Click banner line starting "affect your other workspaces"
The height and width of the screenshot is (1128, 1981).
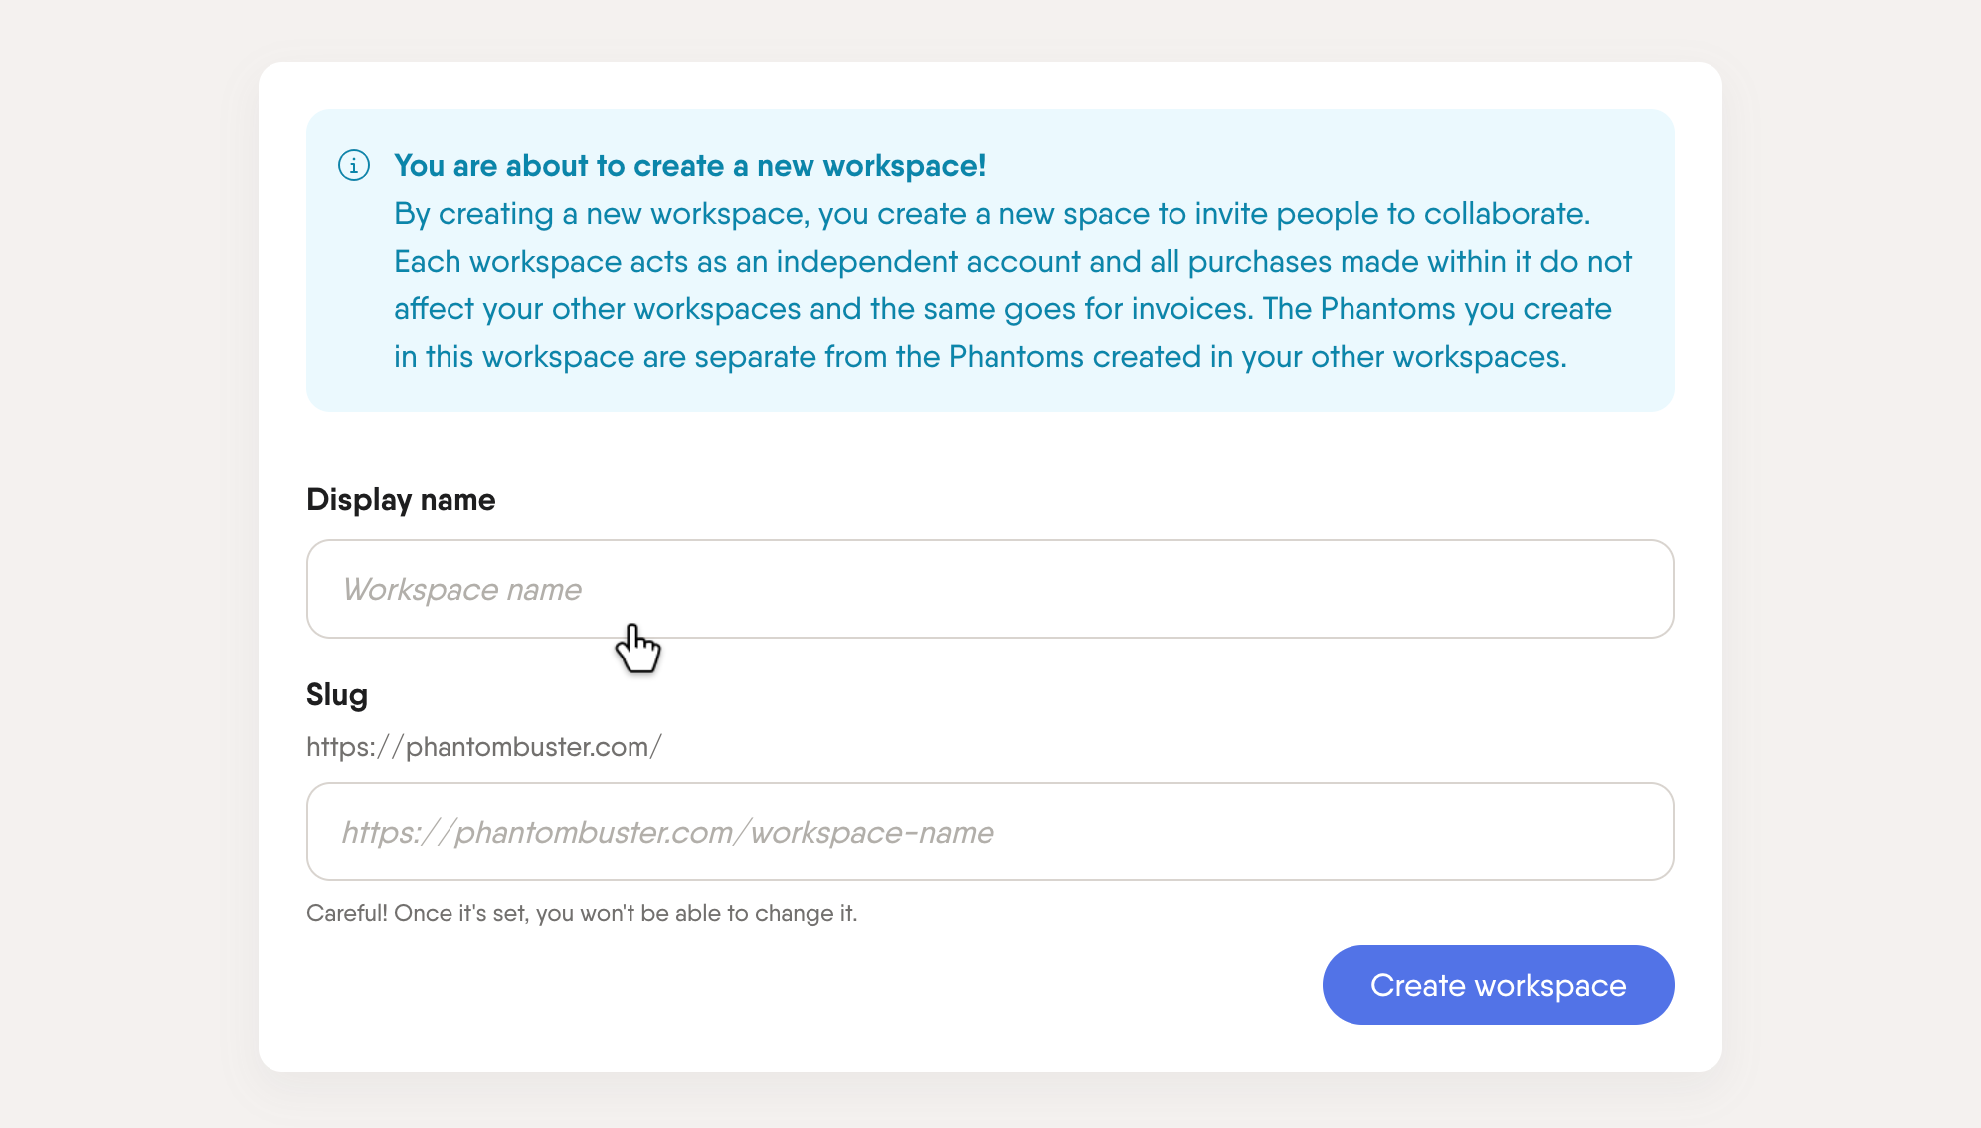[x=1002, y=309]
